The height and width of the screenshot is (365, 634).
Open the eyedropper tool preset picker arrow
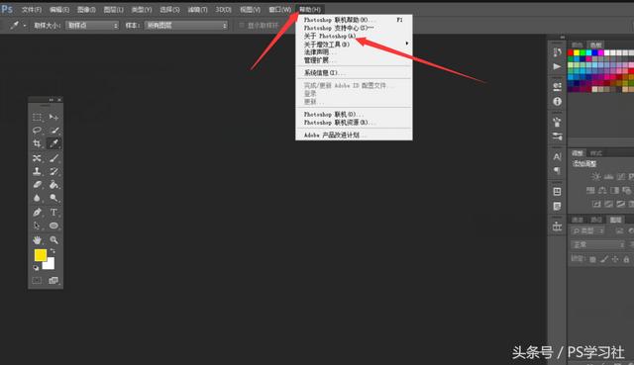tap(25, 26)
